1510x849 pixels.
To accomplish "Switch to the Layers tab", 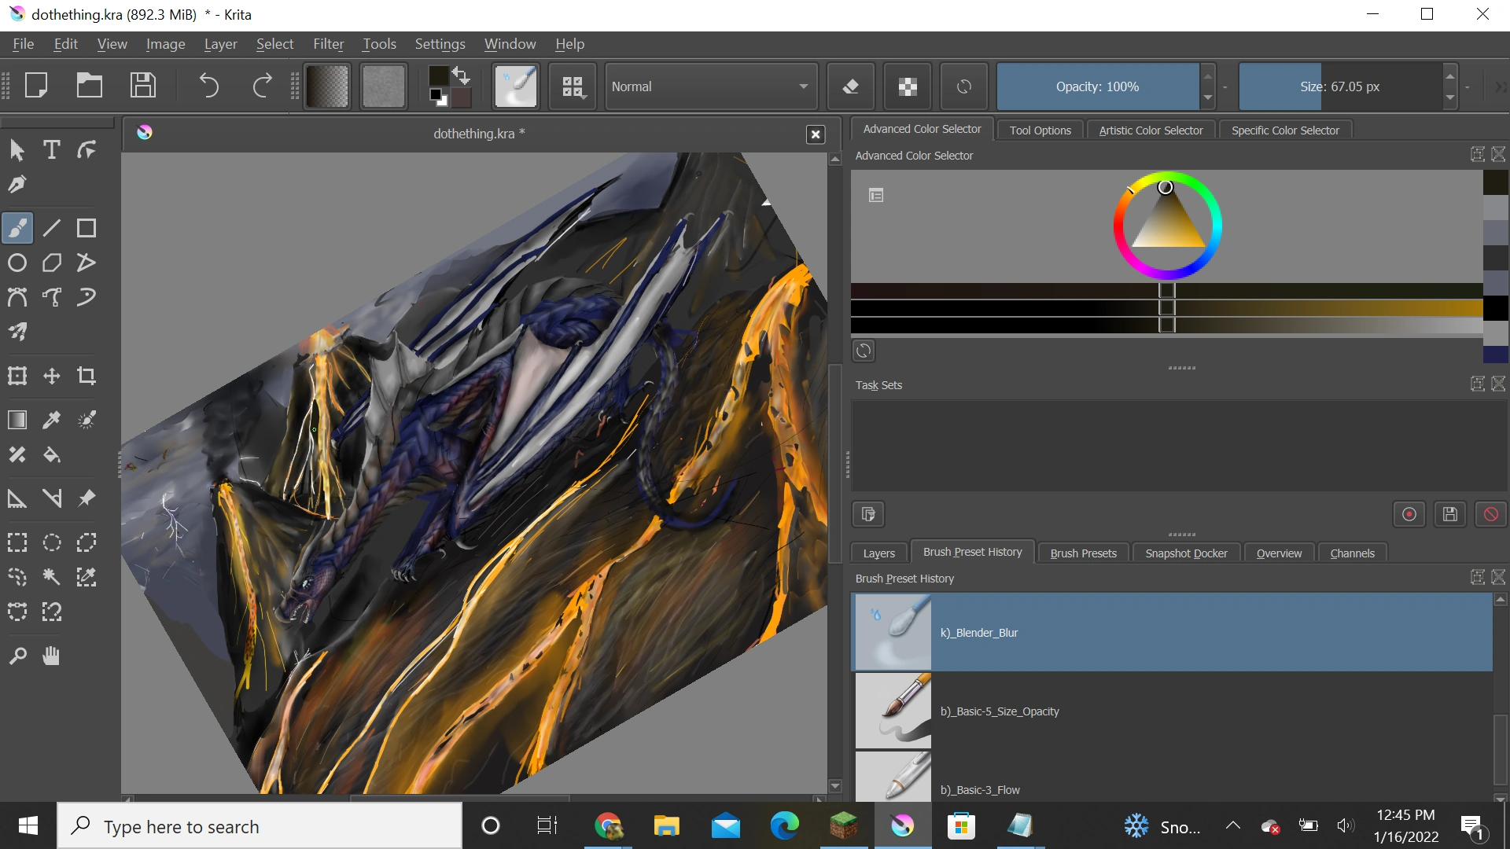I will (878, 553).
